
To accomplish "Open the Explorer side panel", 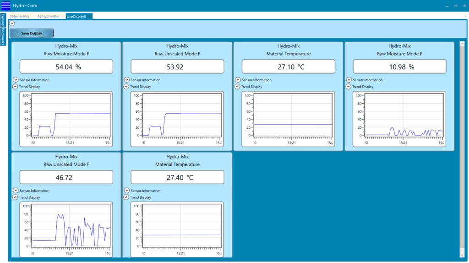I will (x=3, y=20).
